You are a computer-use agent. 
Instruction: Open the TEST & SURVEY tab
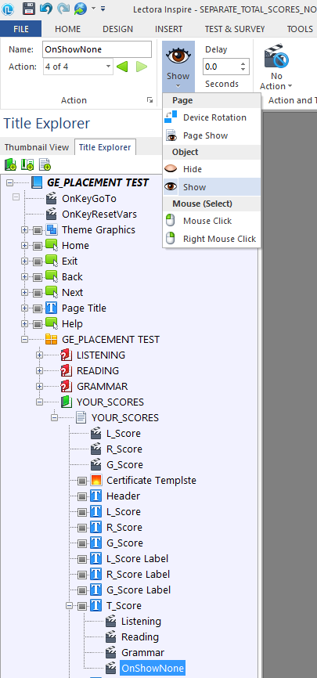click(x=235, y=29)
